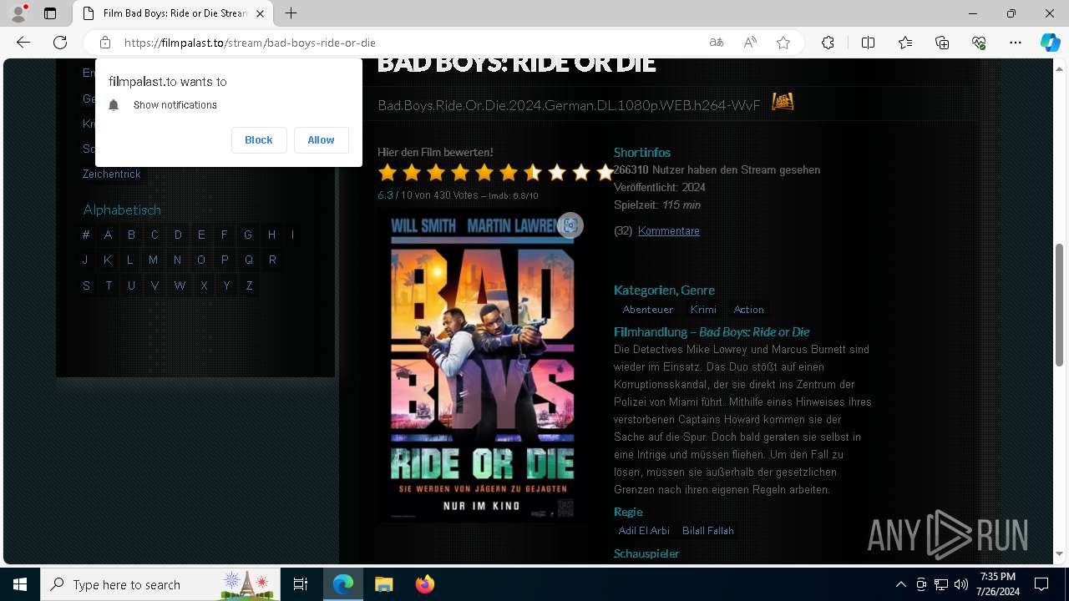Select the Film Bad Boys tab
Viewport: 1069px width, 601px height.
click(x=174, y=13)
